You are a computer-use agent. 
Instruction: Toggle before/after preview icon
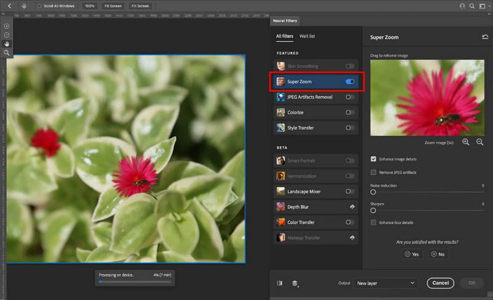tap(280, 283)
